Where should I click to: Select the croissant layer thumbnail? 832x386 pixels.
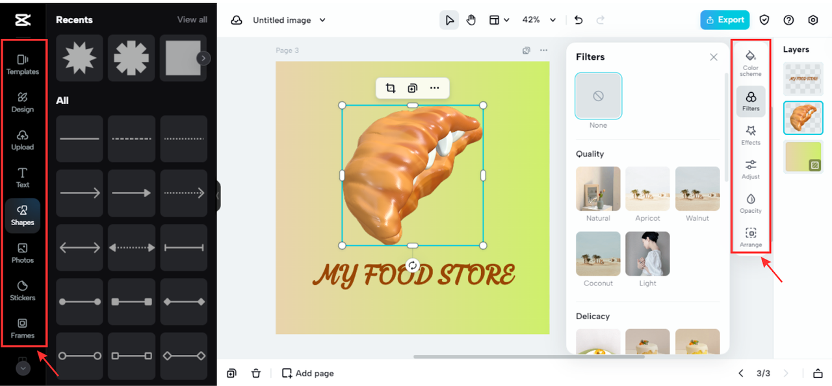coord(803,118)
